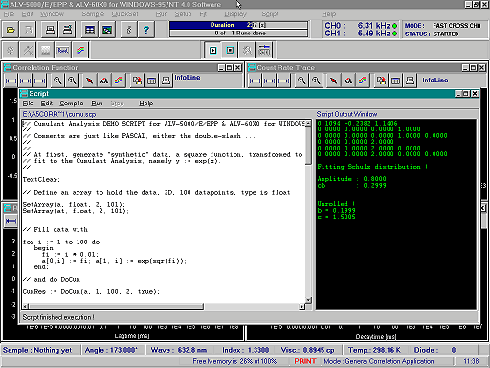The height and width of the screenshot is (368, 490).
Task: Click InfoLine in Correlation Function window
Action: pos(188,78)
